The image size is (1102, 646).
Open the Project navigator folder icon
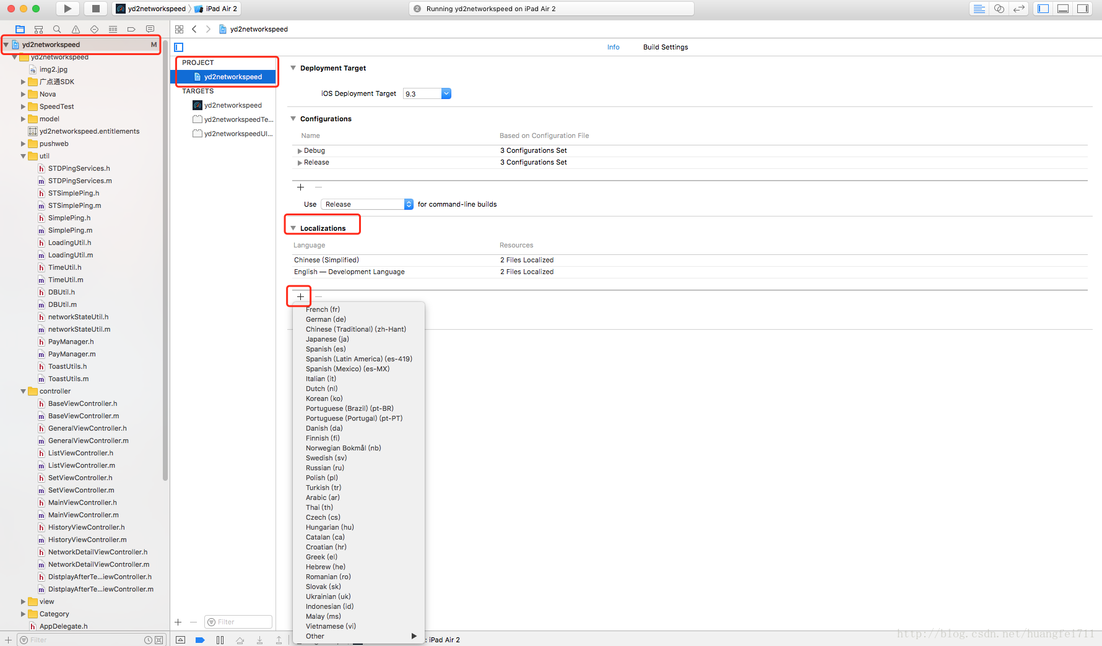coord(20,29)
